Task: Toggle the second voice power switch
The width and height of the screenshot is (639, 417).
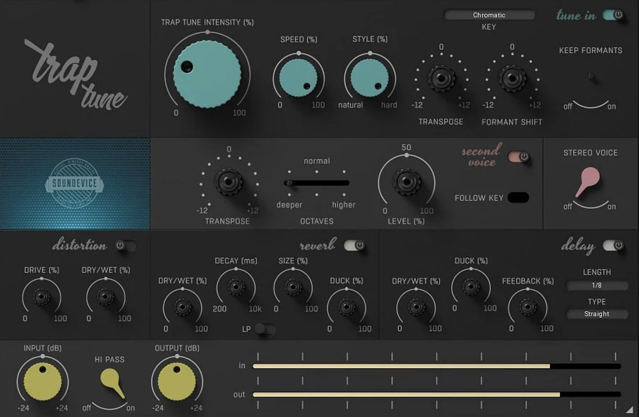Action: [519, 157]
